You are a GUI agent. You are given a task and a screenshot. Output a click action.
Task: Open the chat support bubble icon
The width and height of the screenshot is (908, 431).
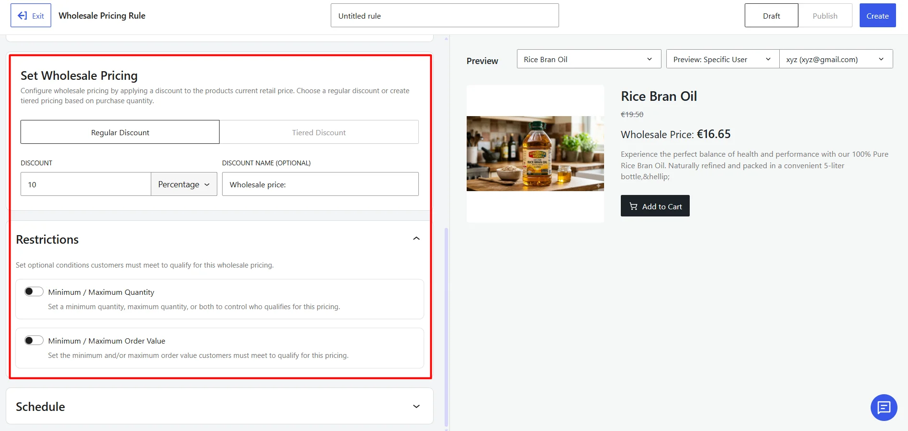884,408
